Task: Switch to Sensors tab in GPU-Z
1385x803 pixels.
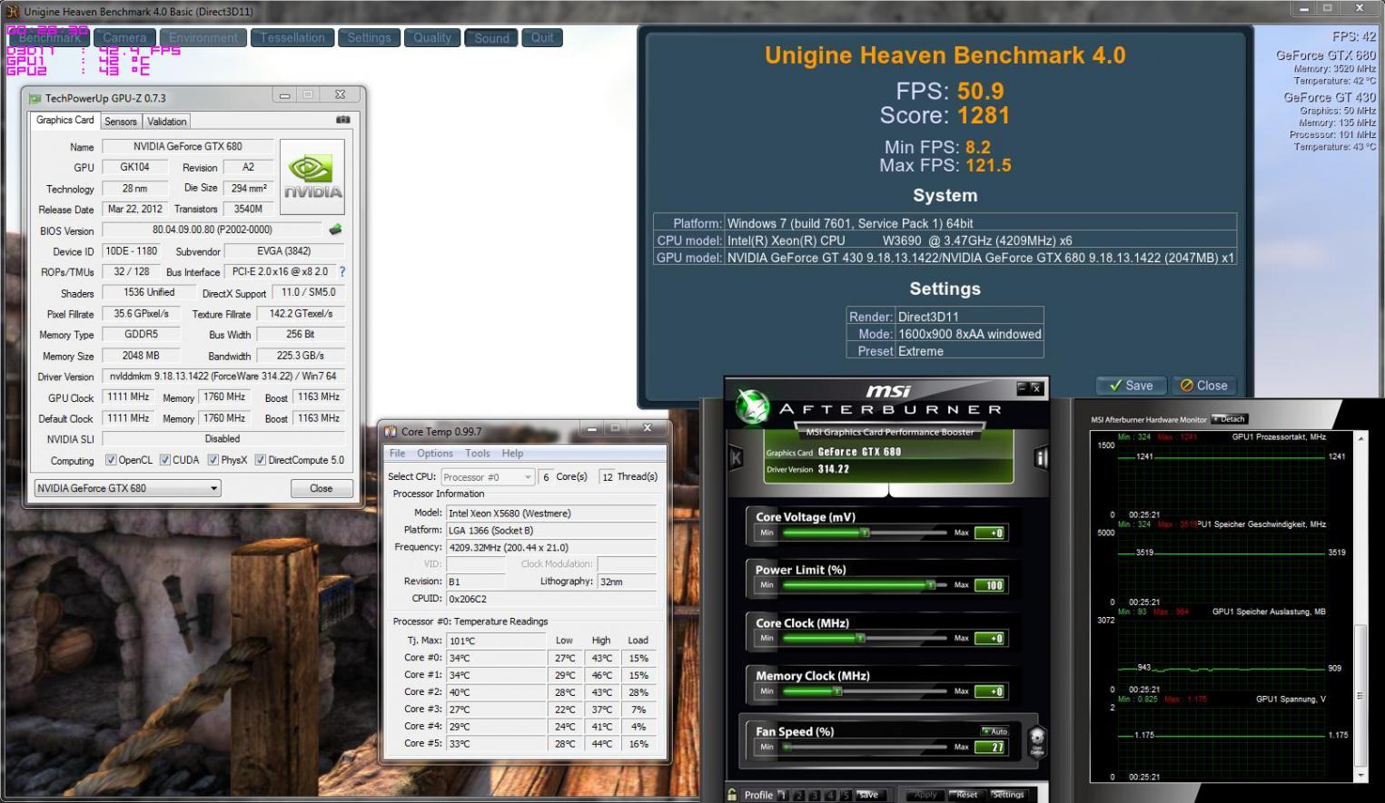Action: coord(121,122)
